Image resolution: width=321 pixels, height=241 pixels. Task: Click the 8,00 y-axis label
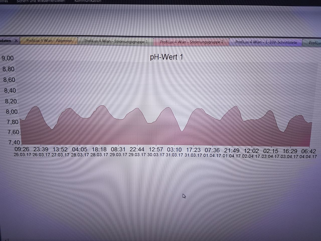pos(12,112)
